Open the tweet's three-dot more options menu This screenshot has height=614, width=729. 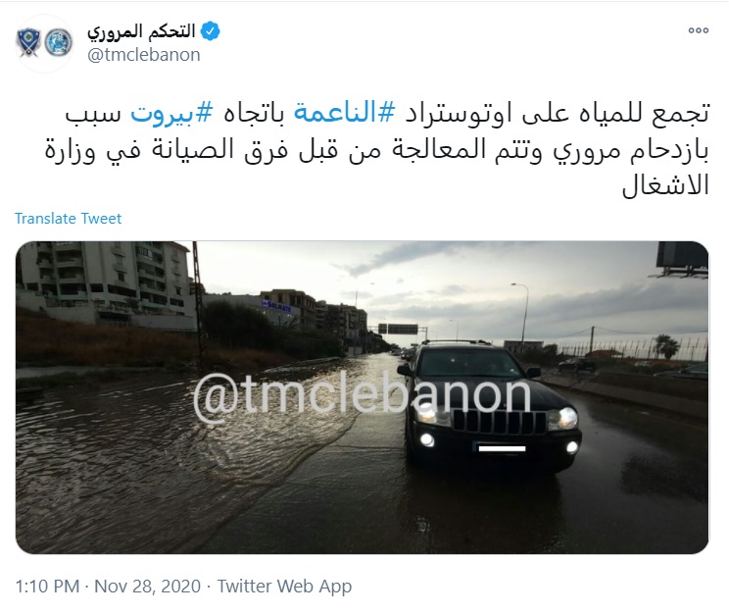699,30
